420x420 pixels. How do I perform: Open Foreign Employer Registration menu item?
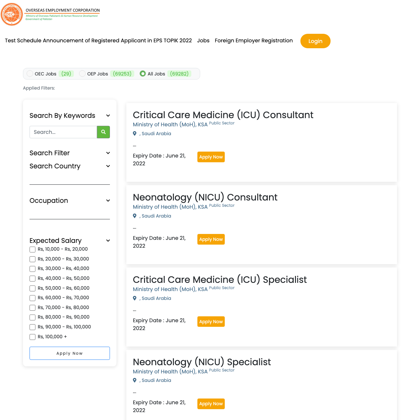click(254, 40)
